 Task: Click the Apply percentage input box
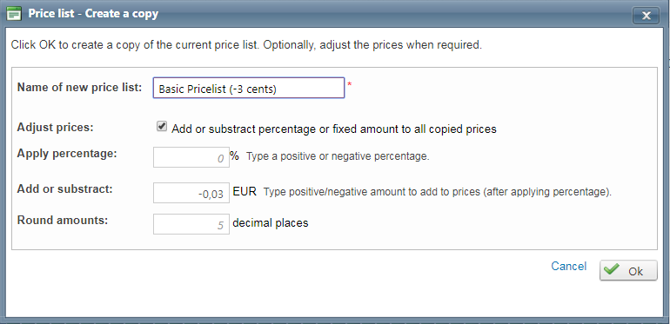pos(191,157)
